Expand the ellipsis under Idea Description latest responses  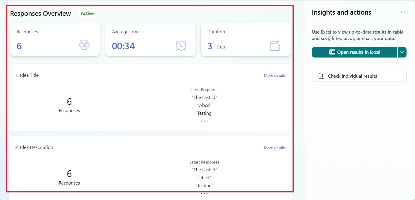204,193
